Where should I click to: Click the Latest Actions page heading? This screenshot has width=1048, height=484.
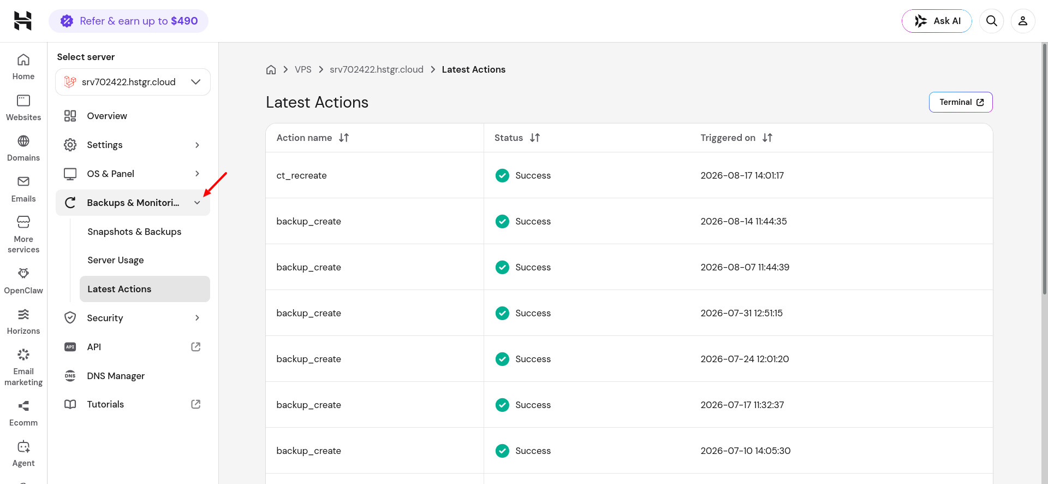(x=317, y=102)
